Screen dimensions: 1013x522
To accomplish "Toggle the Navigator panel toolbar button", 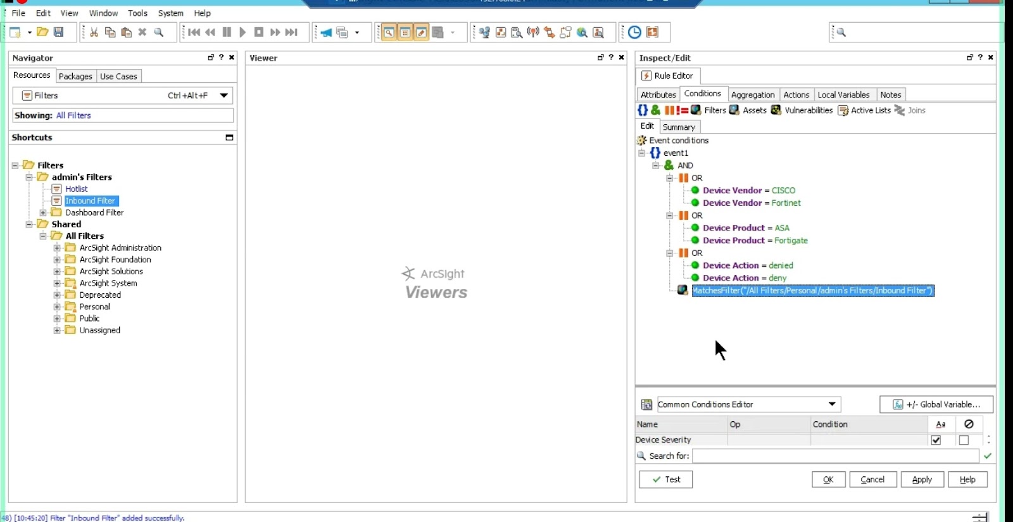I will click(x=389, y=32).
